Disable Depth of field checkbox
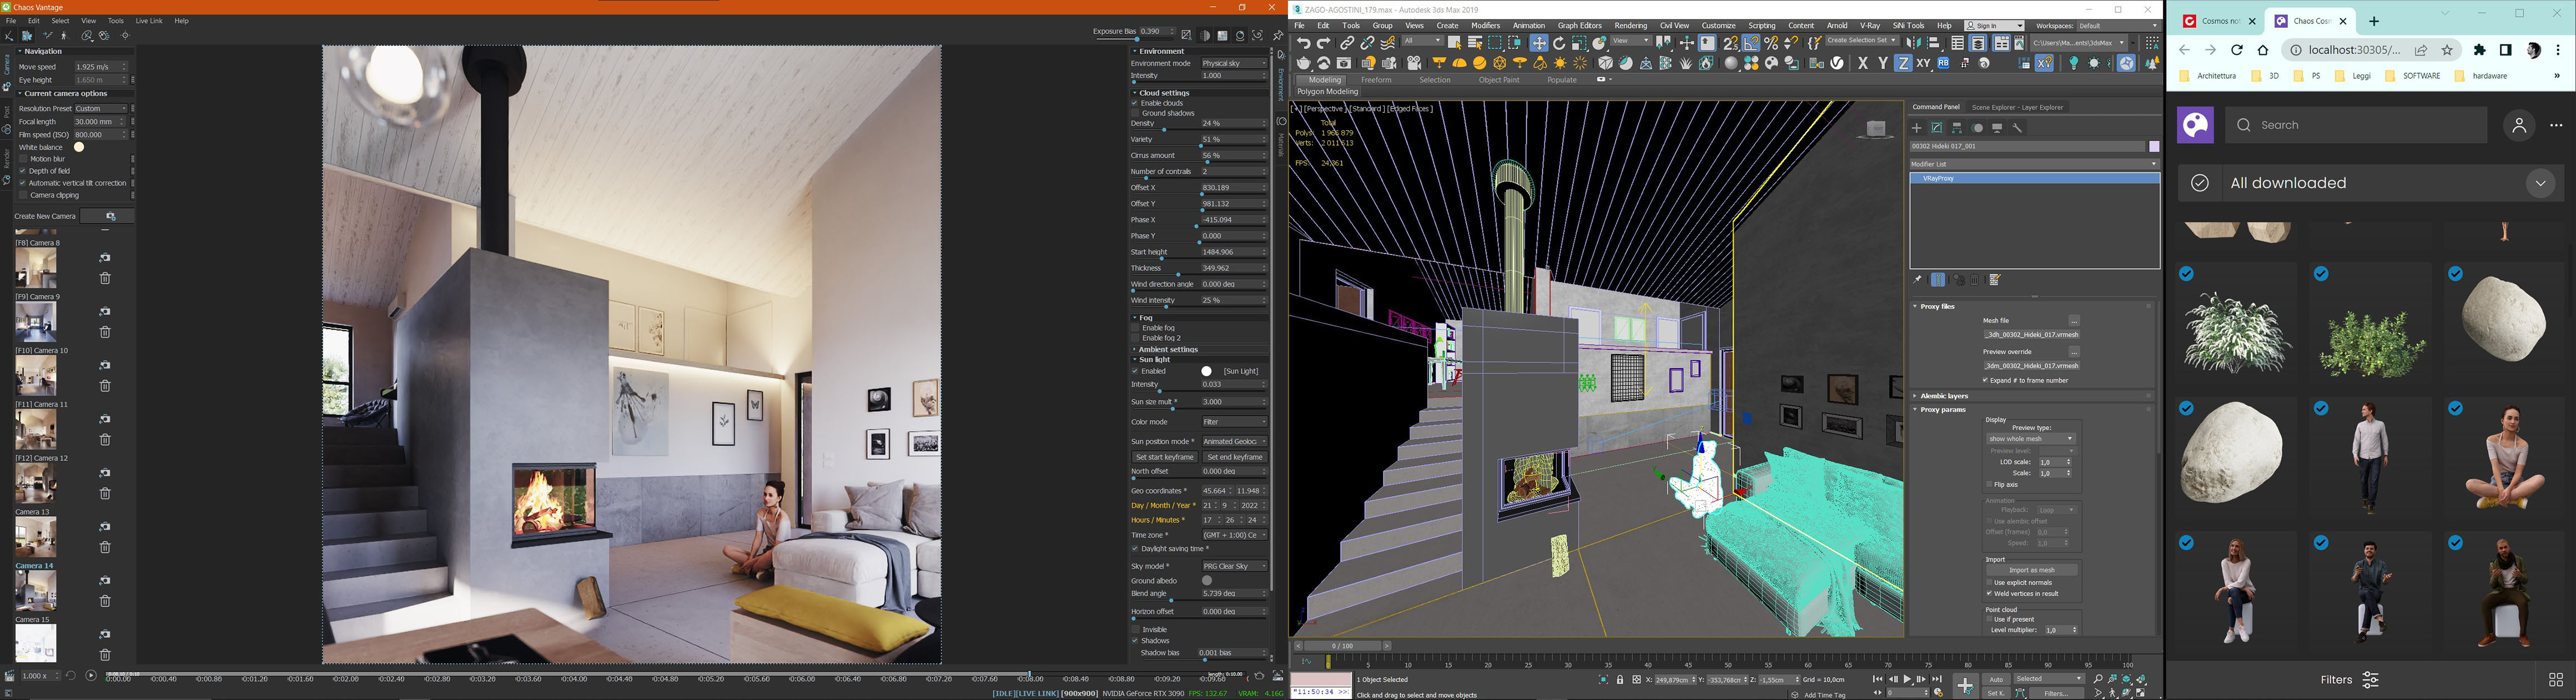Screen dimensions: 2576x700 (x=23, y=171)
